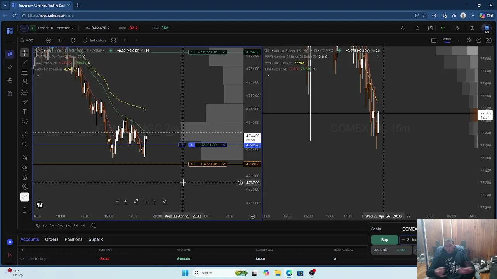Open the emoji icons tool
Screen dimensions: 497x279
(24, 122)
